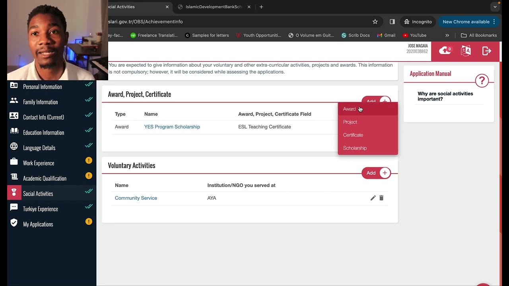The height and width of the screenshot is (286, 509).
Task: Click the My Applications shield icon
Action: coord(14,222)
